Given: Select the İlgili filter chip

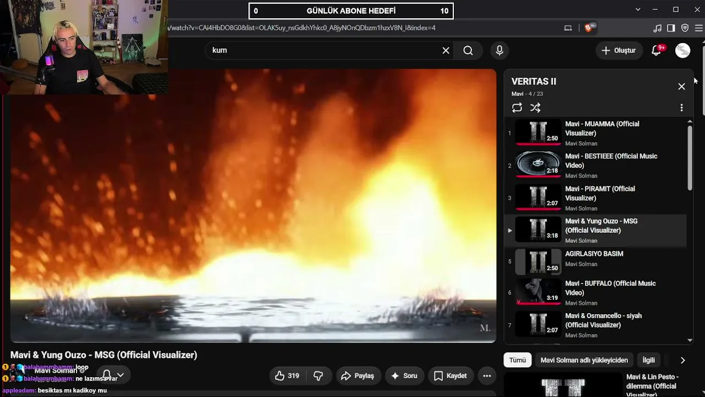Looking at the screenshot, I should [649, 360].
